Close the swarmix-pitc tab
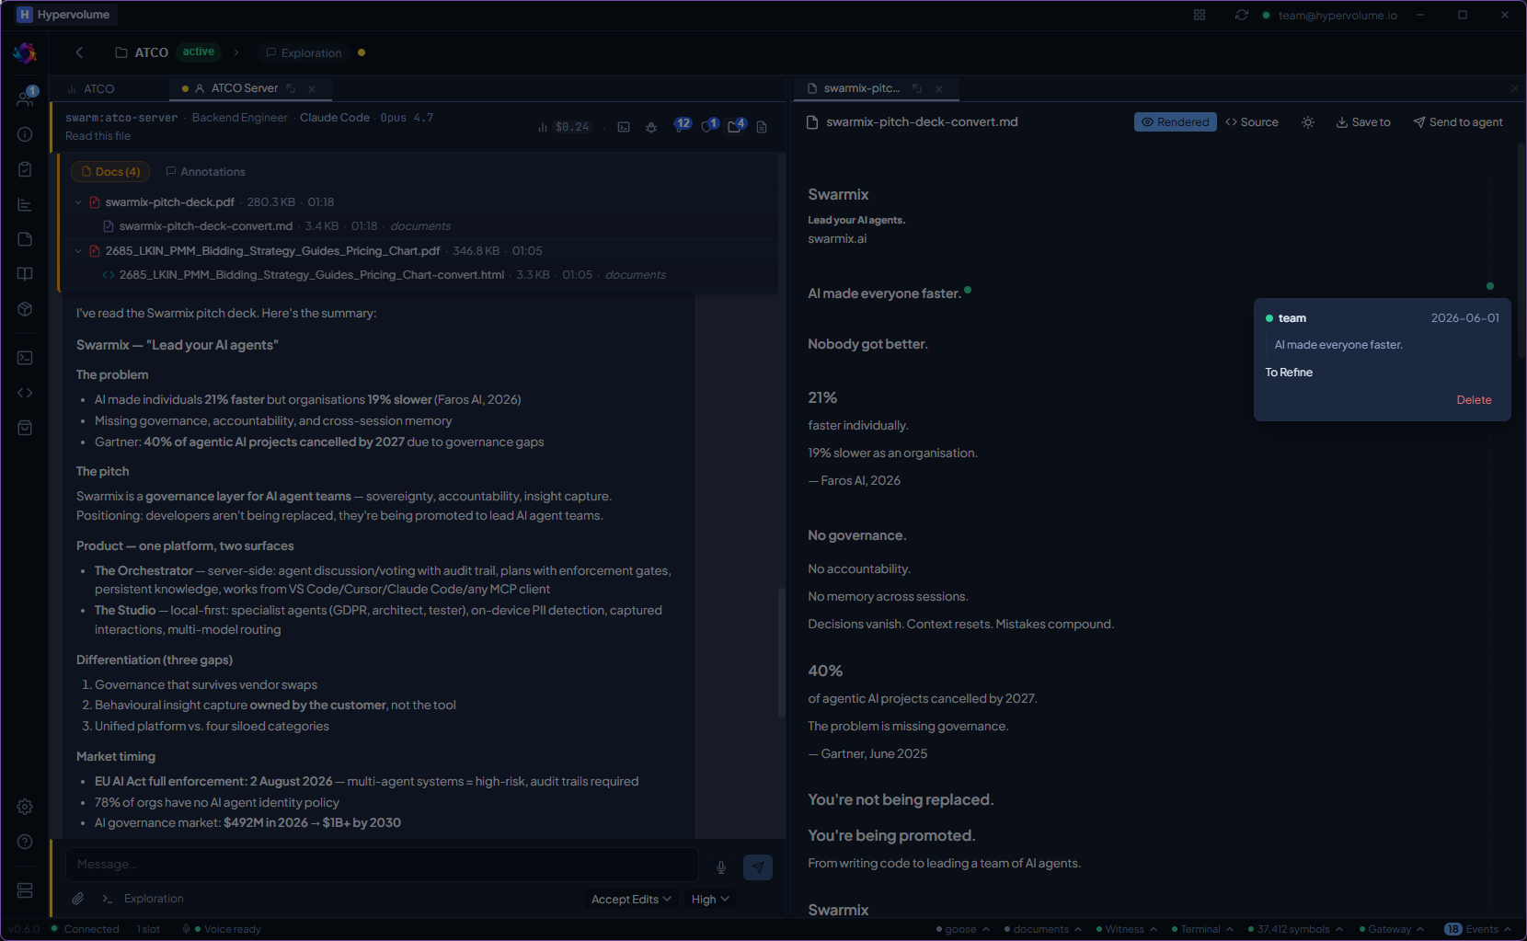The height and width of the screenshot is (941, 1527). (x=939, y=88)
